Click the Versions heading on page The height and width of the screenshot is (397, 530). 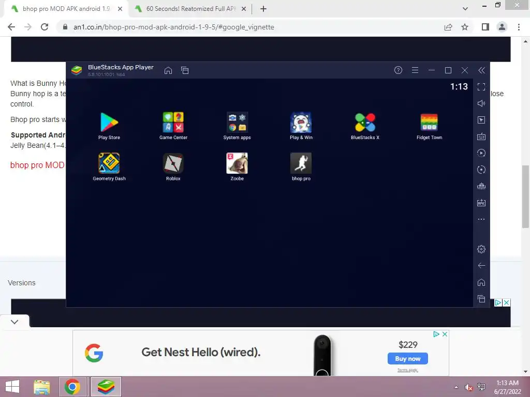tap(22, 283)
